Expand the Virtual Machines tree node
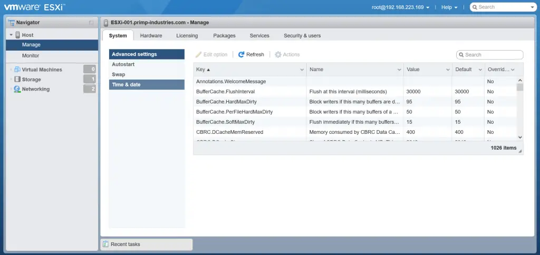Image resolution: width=540 pixels, height=255 pixels. [x=12, y=70]
